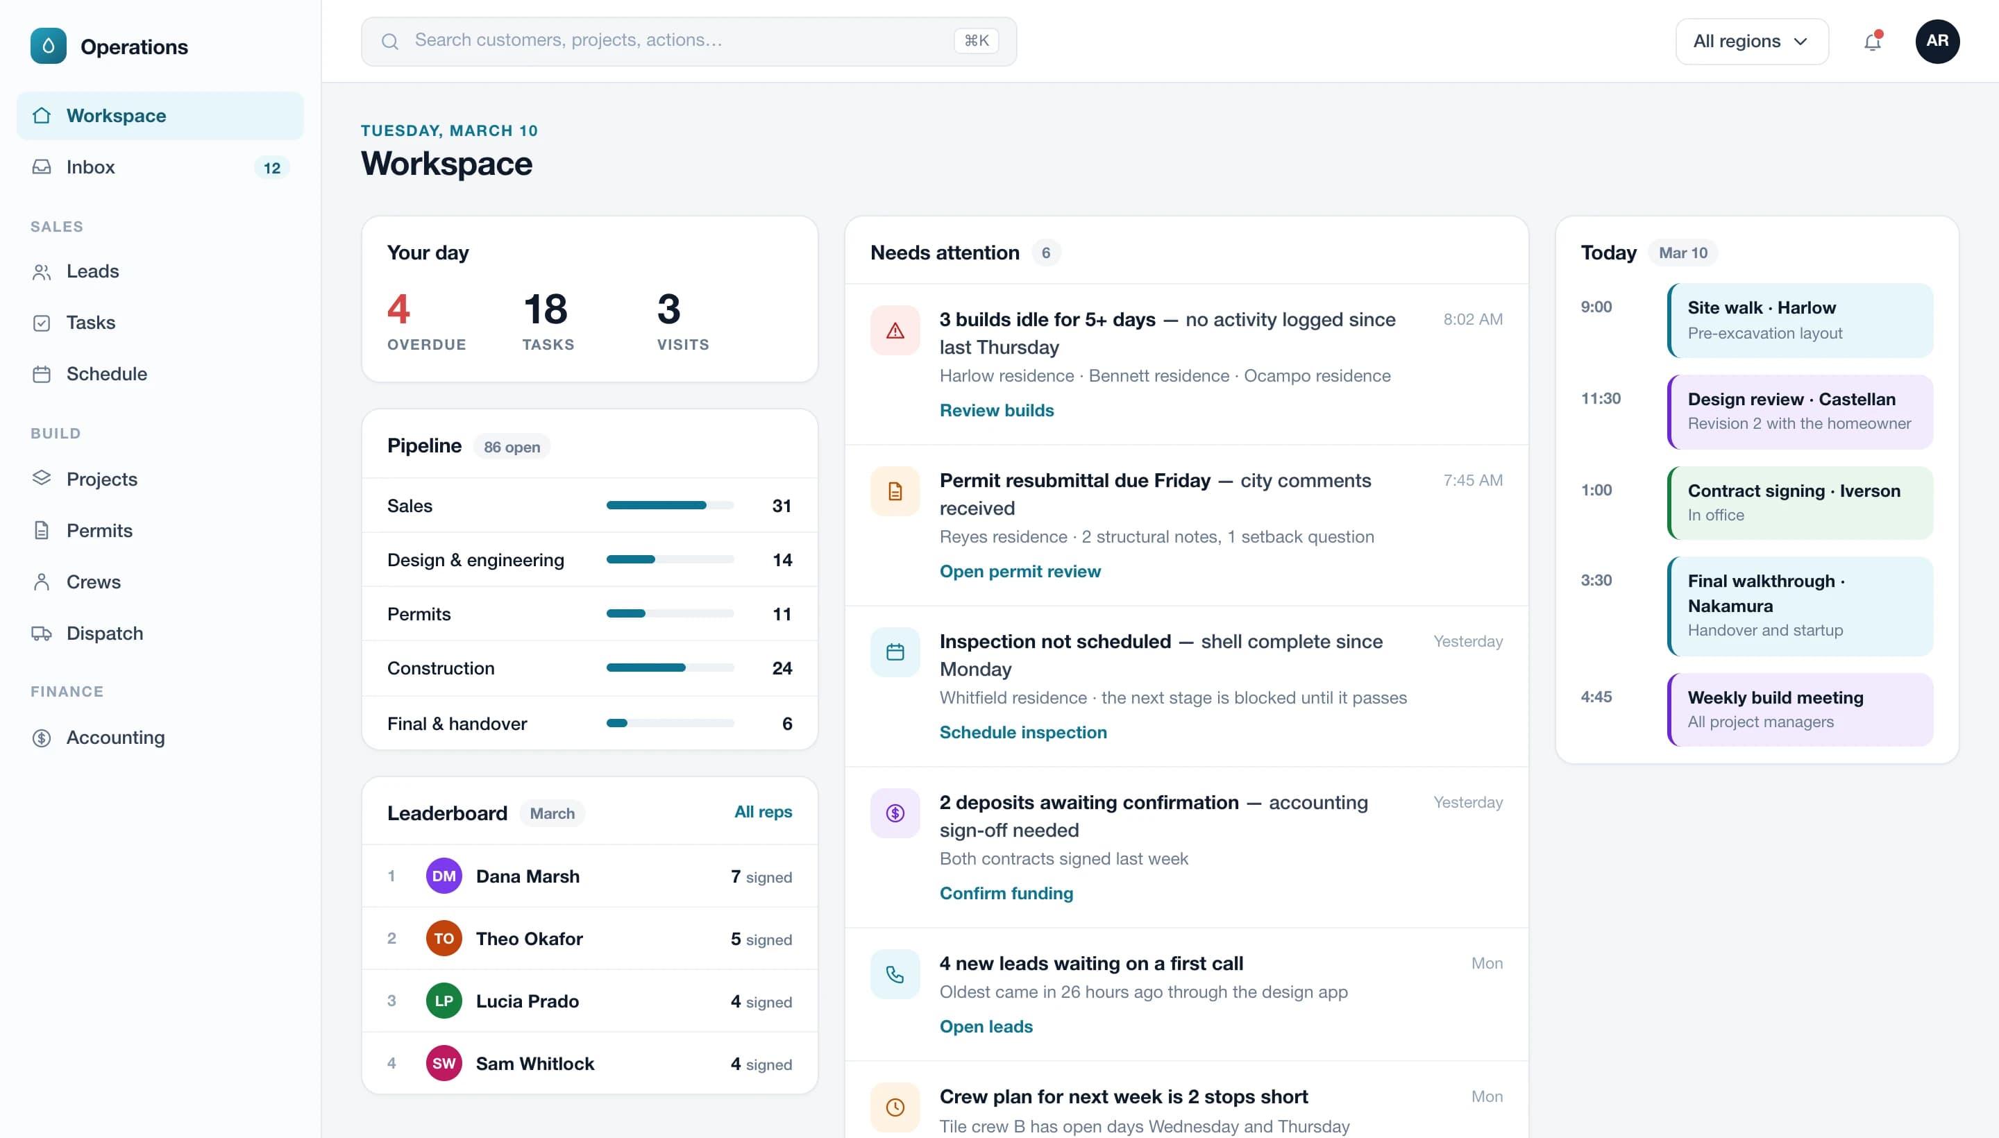Click the Sales pipeline progress bar
Screen dimensions: 1999x1138
pos(670,506)
